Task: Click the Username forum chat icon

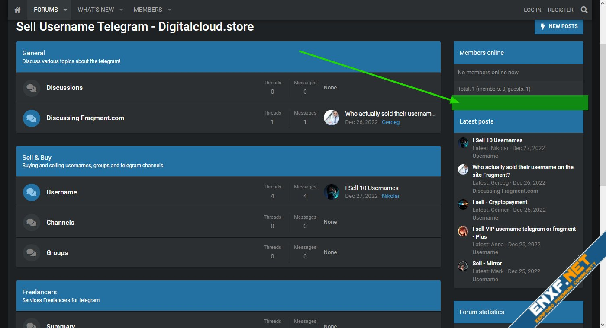Action: pyautogui.click(x=31, y=192)
